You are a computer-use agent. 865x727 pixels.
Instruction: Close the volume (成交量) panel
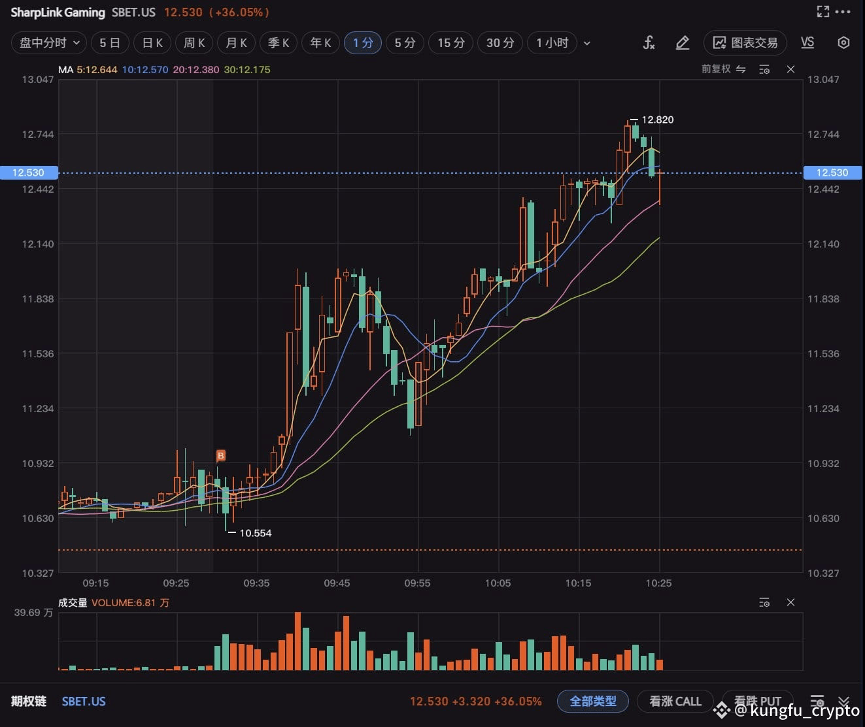(790, 602)
